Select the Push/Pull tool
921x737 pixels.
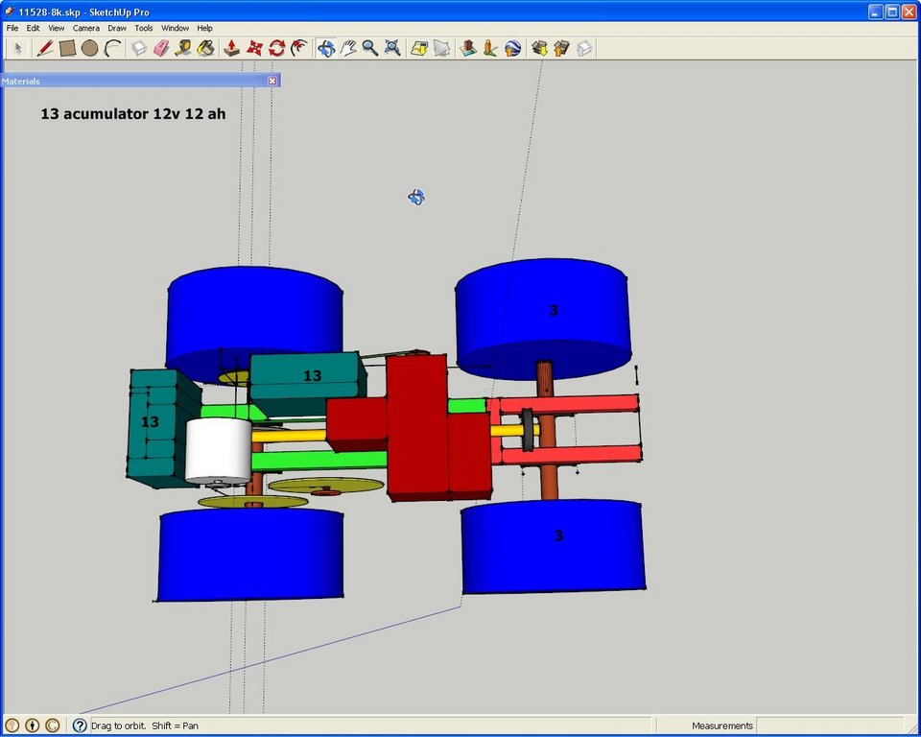click(232, 48)
